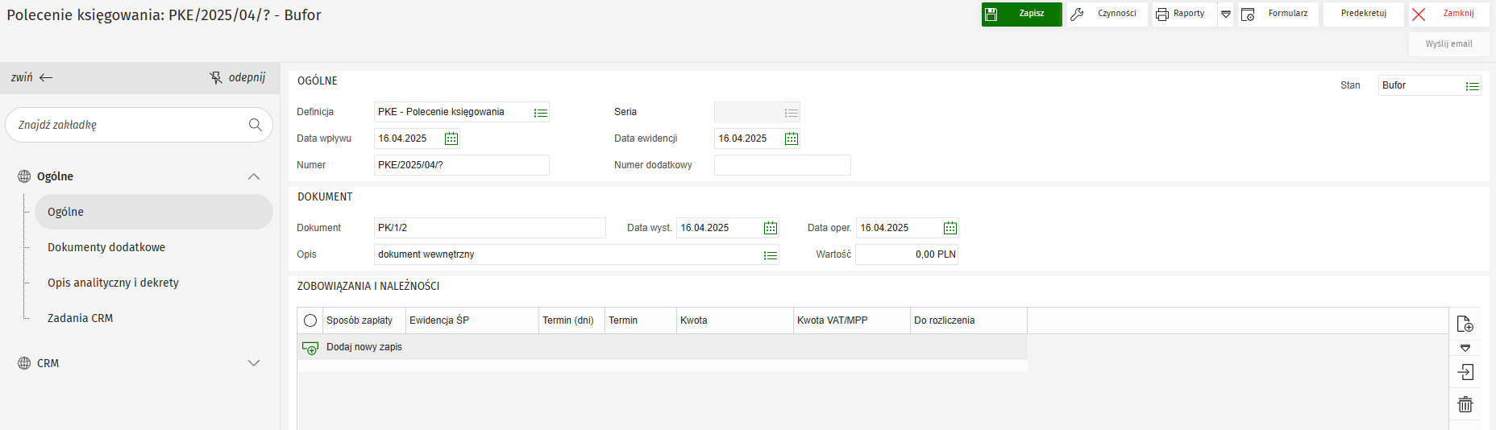Image resolution: width=1496 pixels, height=430 pixels.
Task: Open calendar picker for Data wyst.
Action: point(771,228)
